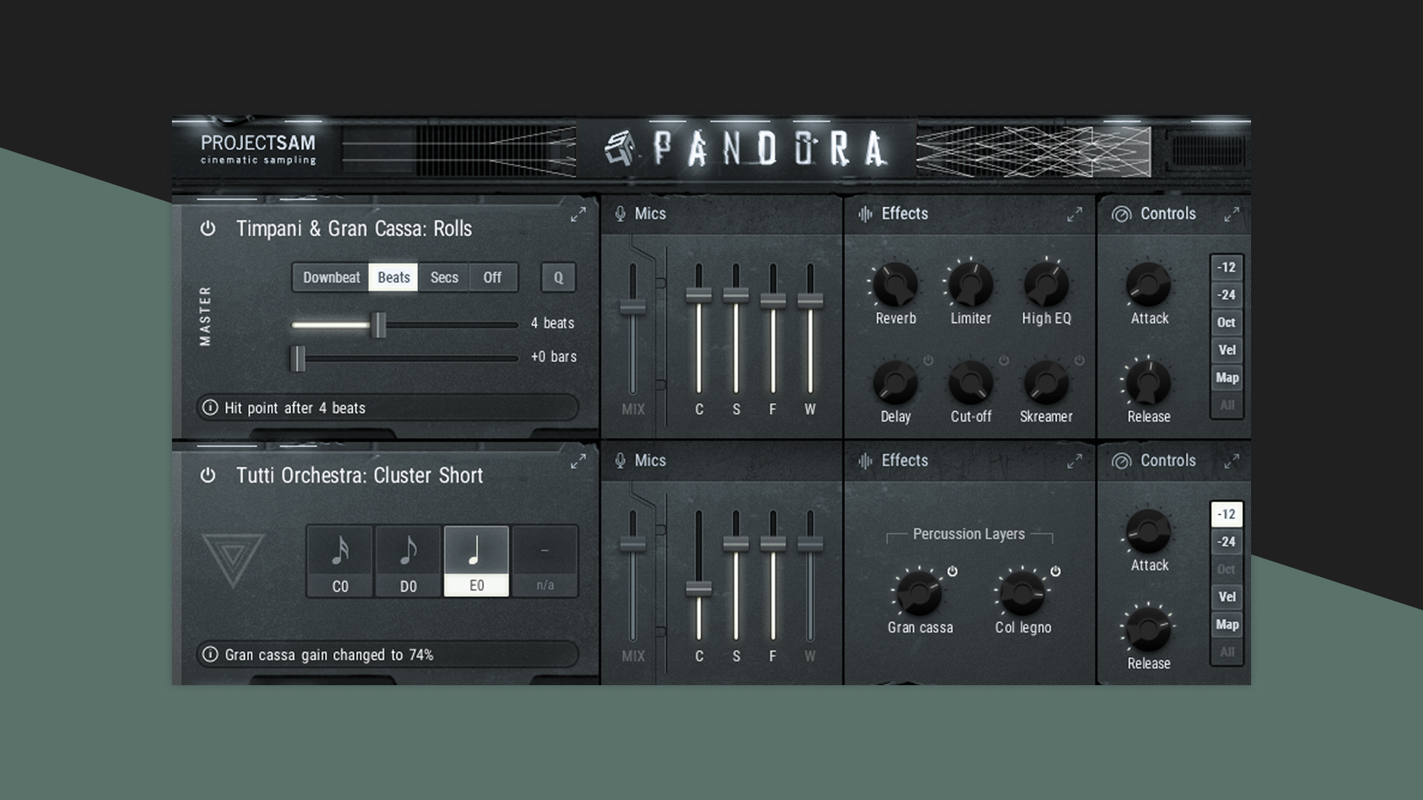Click the Q quantize button
Image resolution: width=1423 pixels, height=800 pixels.
click(559, 278)
